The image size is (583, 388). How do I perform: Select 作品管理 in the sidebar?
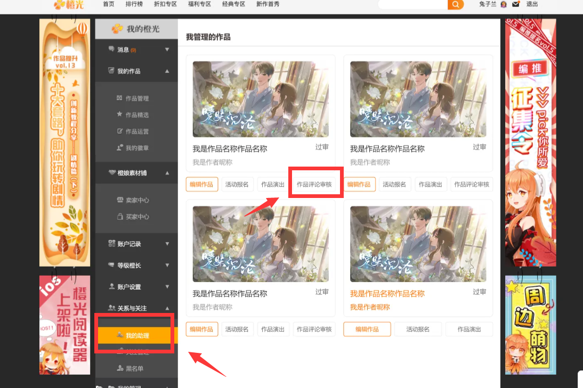click(x=137, y=98)
